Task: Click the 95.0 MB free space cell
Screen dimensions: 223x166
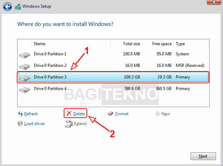Action: click(164, 54)
